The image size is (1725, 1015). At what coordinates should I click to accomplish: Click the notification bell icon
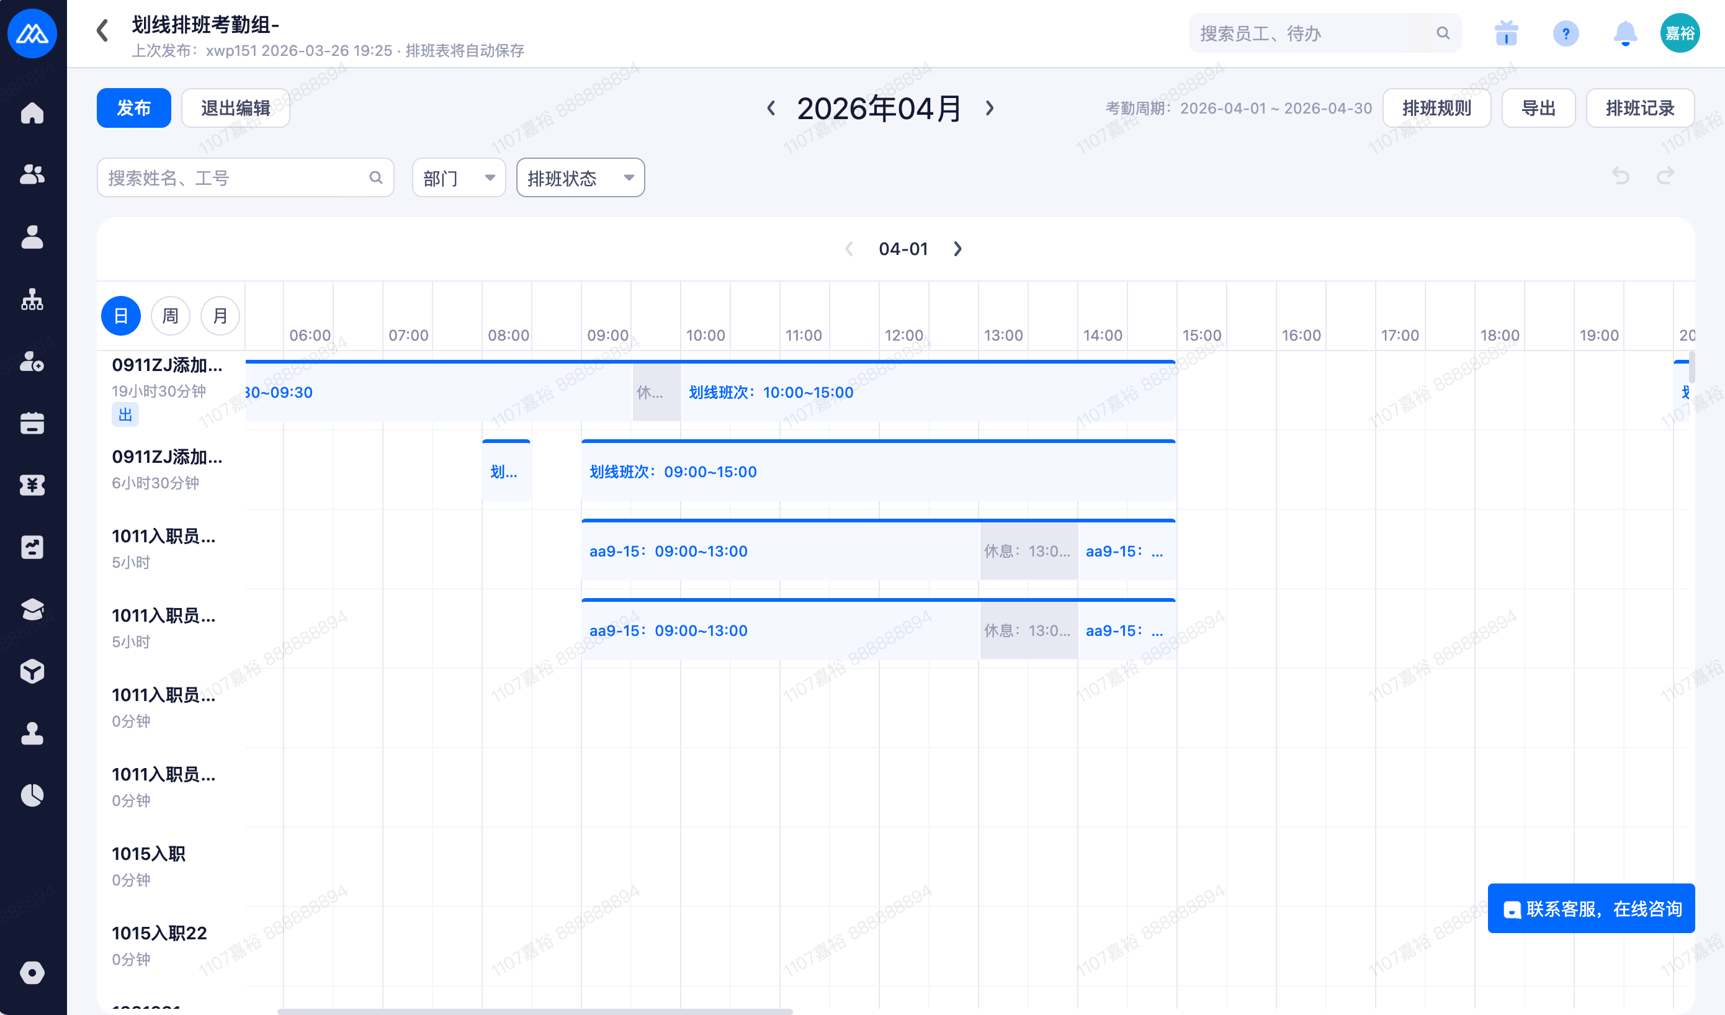(1625, 33)
